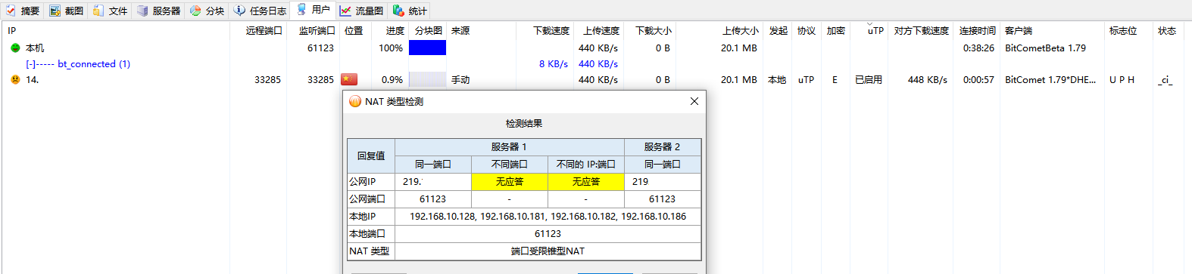The width and height of the screenshot is (1192, 274).
Task: Click the yellow 无应答 cell under 不同端口
Action: [x=510, y=181]
